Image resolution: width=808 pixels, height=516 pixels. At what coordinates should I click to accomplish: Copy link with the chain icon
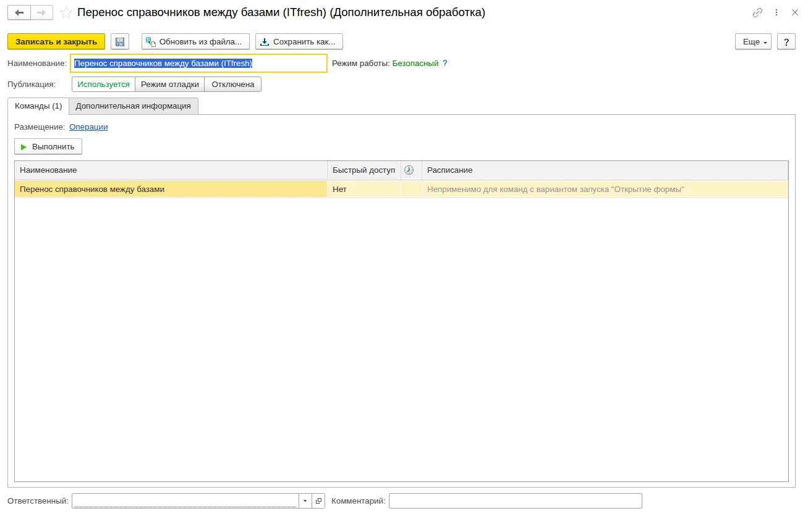pyautogui.click(x=757, y=12)
